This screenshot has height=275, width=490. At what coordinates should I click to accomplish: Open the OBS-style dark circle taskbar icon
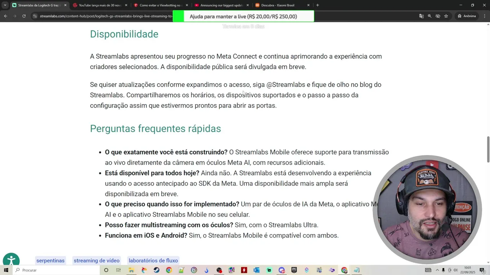pos(219,270)
